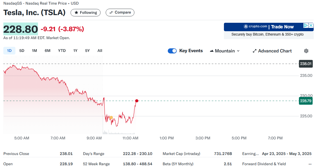Open chart settings gear icon
Screen dimensions: 316x167
click(x=306, y=51)
